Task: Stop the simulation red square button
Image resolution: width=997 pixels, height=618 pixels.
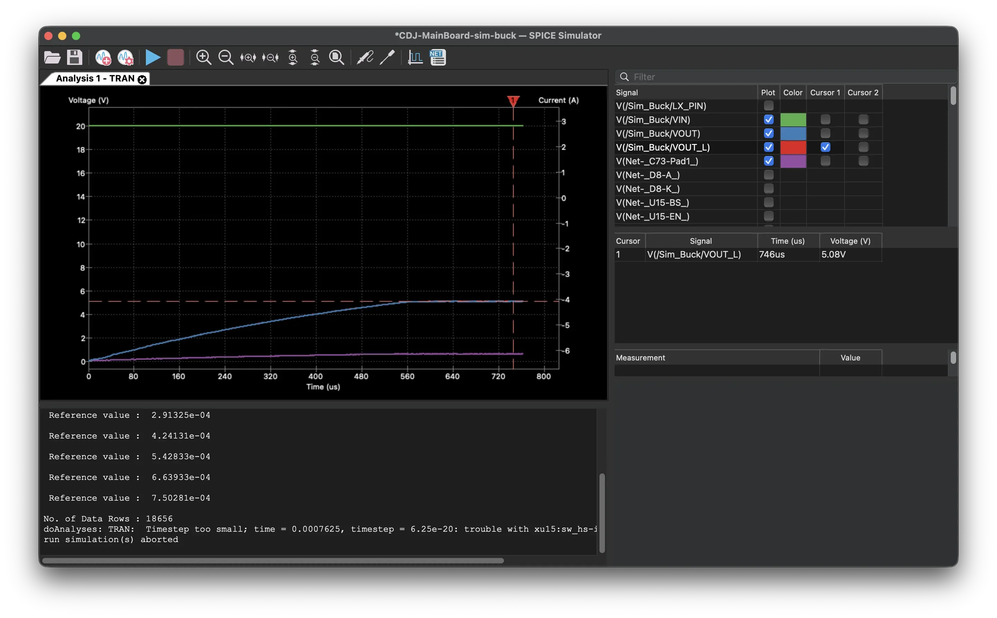Action: point(176,58)
